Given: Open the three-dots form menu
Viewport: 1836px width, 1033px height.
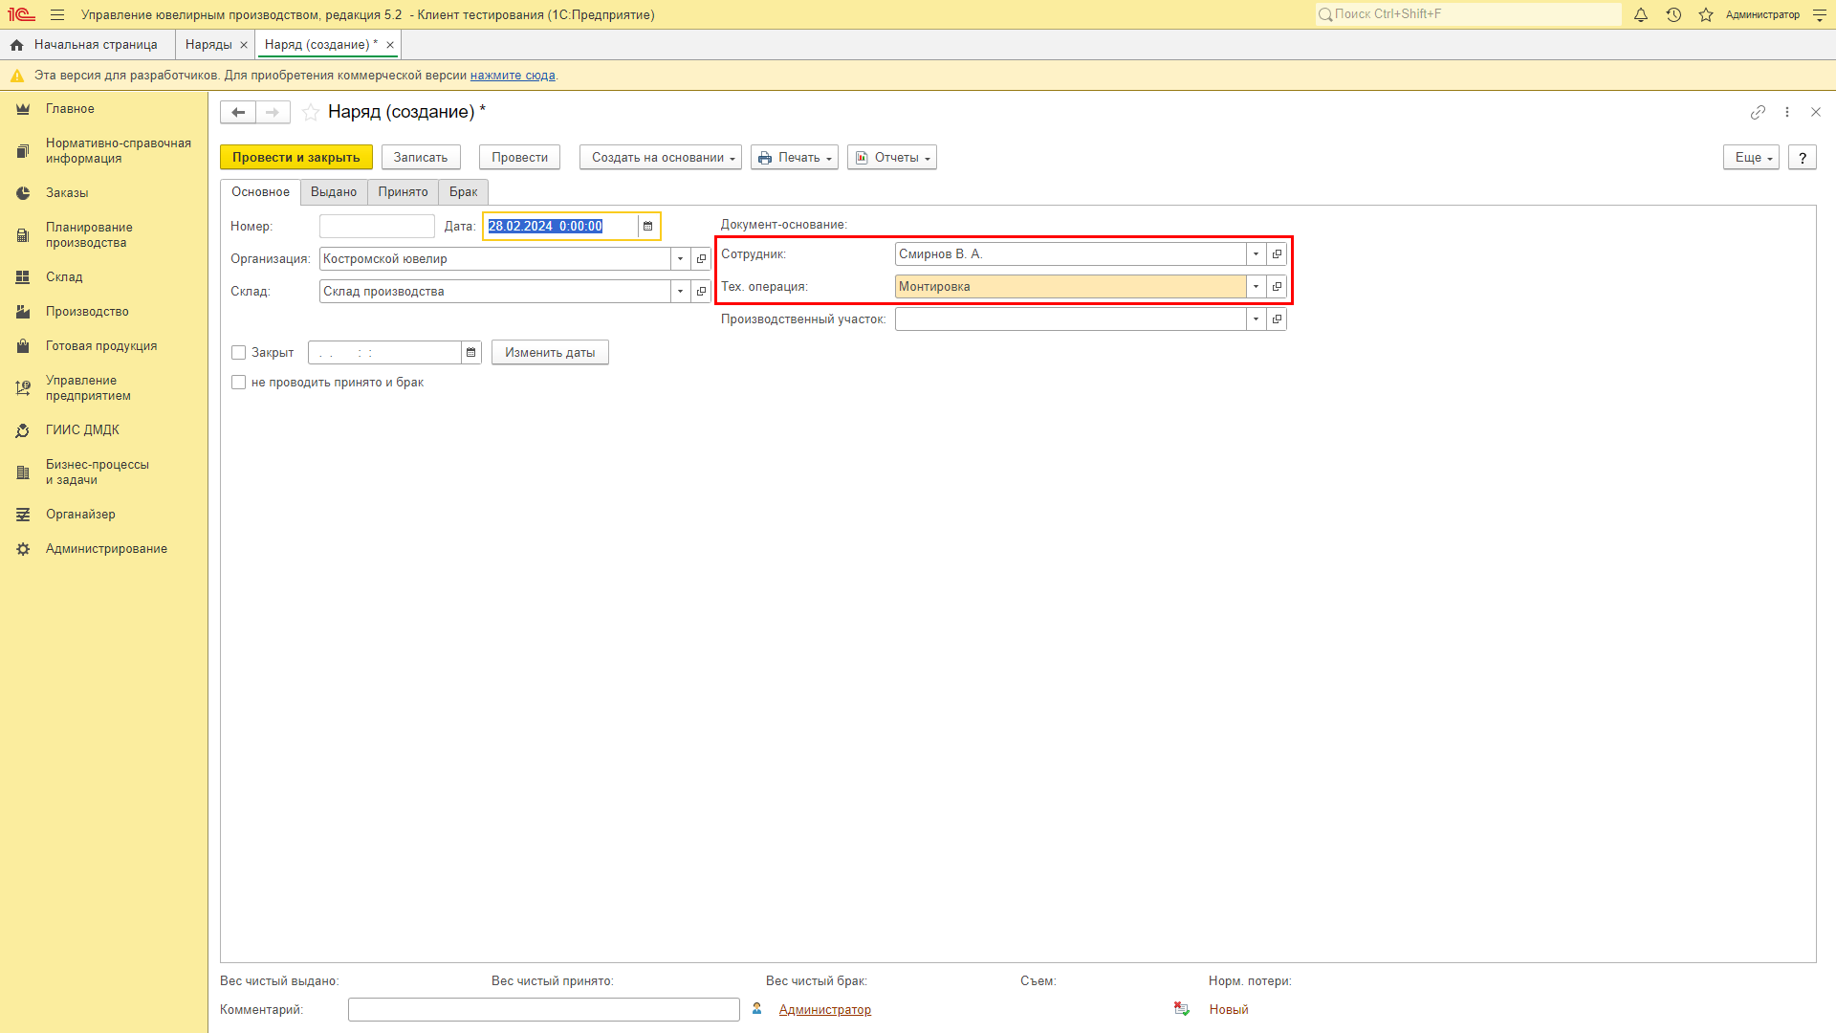Looking at the screenshot, I should point(1787,112).
